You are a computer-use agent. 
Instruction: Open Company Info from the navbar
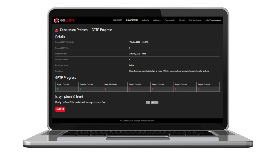170,20
